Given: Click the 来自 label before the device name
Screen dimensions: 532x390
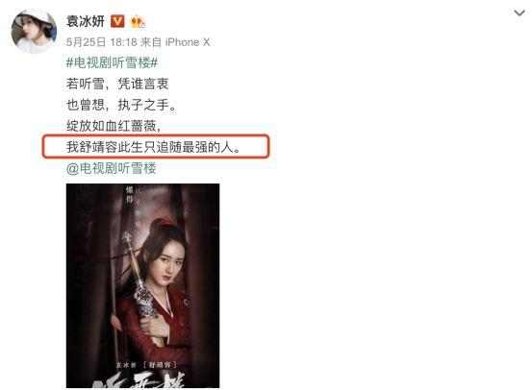Looking at the screenshot, I should coord(151,42).
